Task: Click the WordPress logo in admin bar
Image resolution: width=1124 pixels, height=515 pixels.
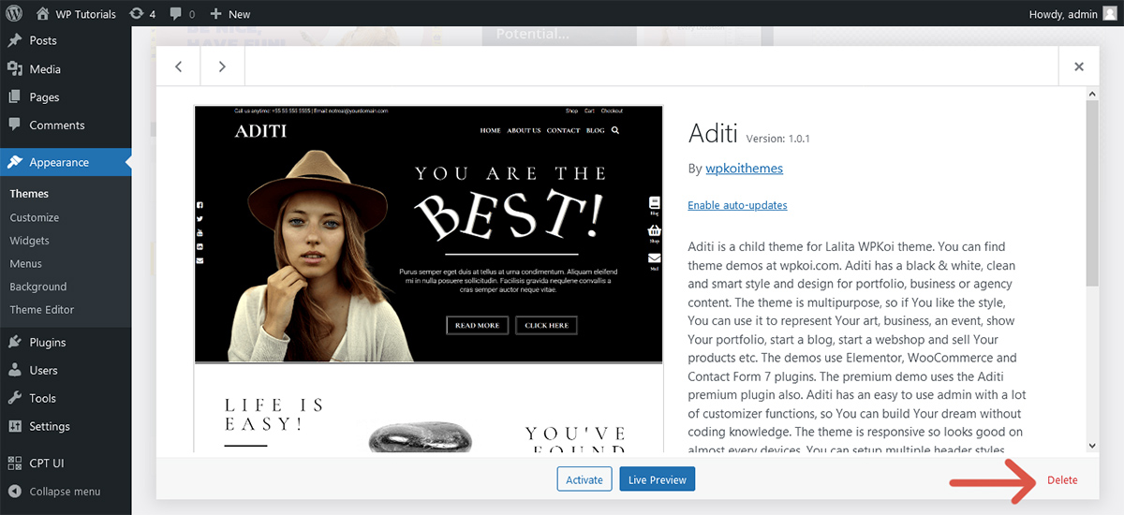Action: click(x=14, y=14)
